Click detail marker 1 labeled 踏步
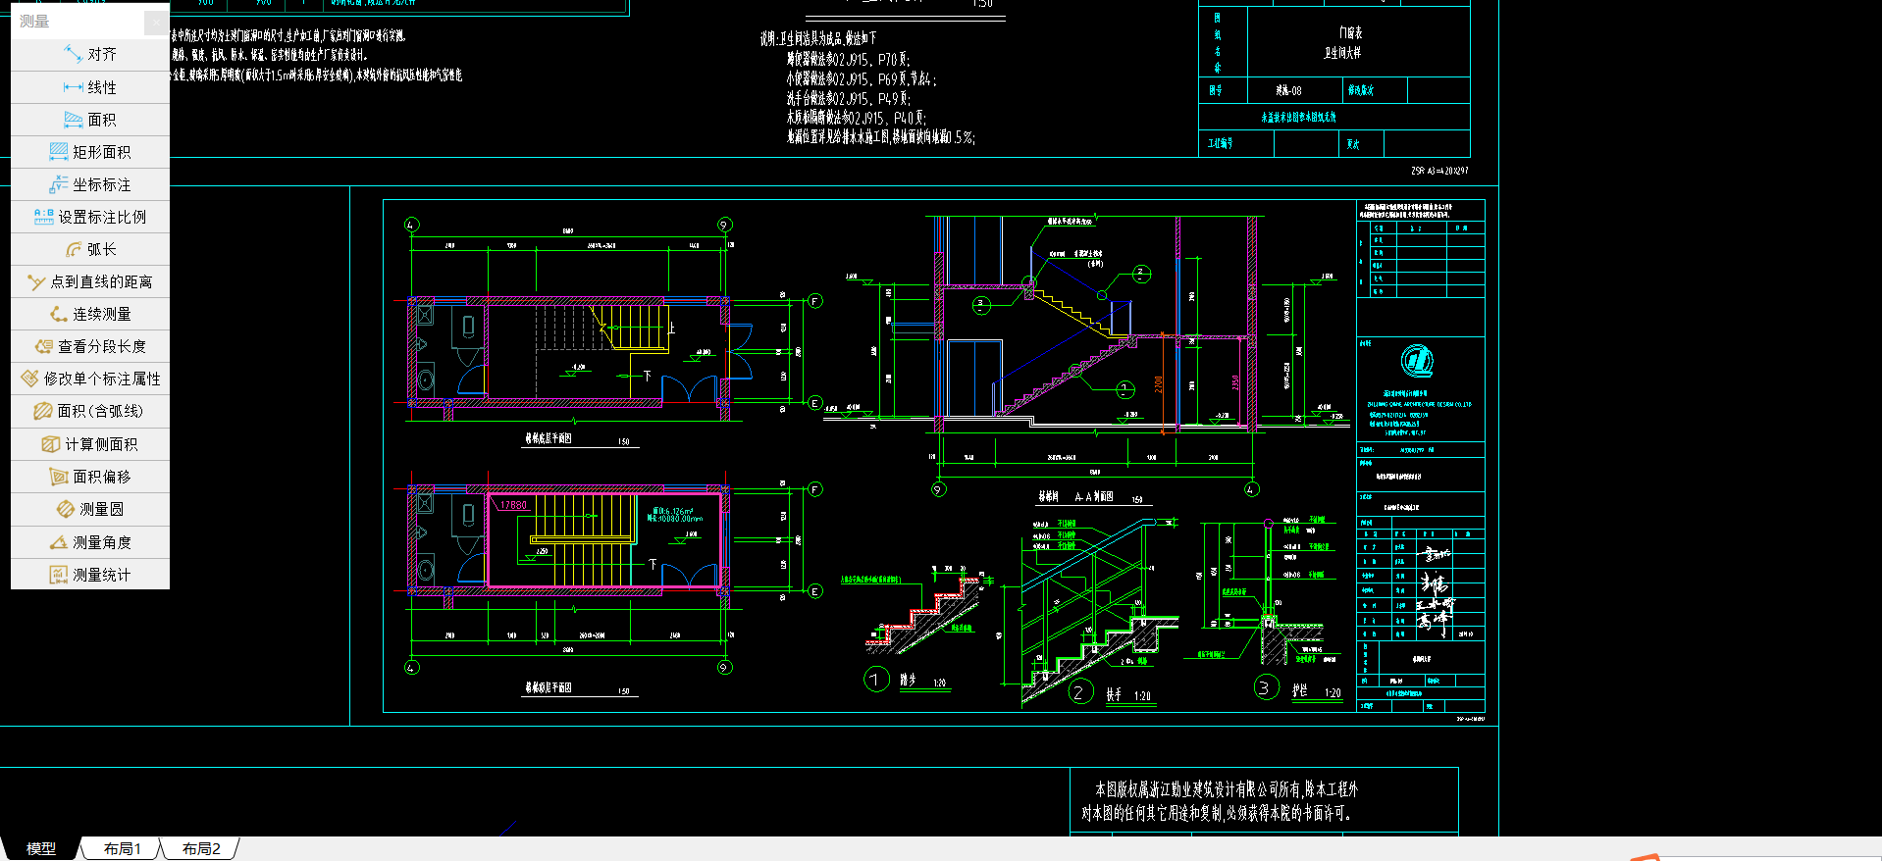This screenshot has height=861, width=1882. [x=876, y=679]
